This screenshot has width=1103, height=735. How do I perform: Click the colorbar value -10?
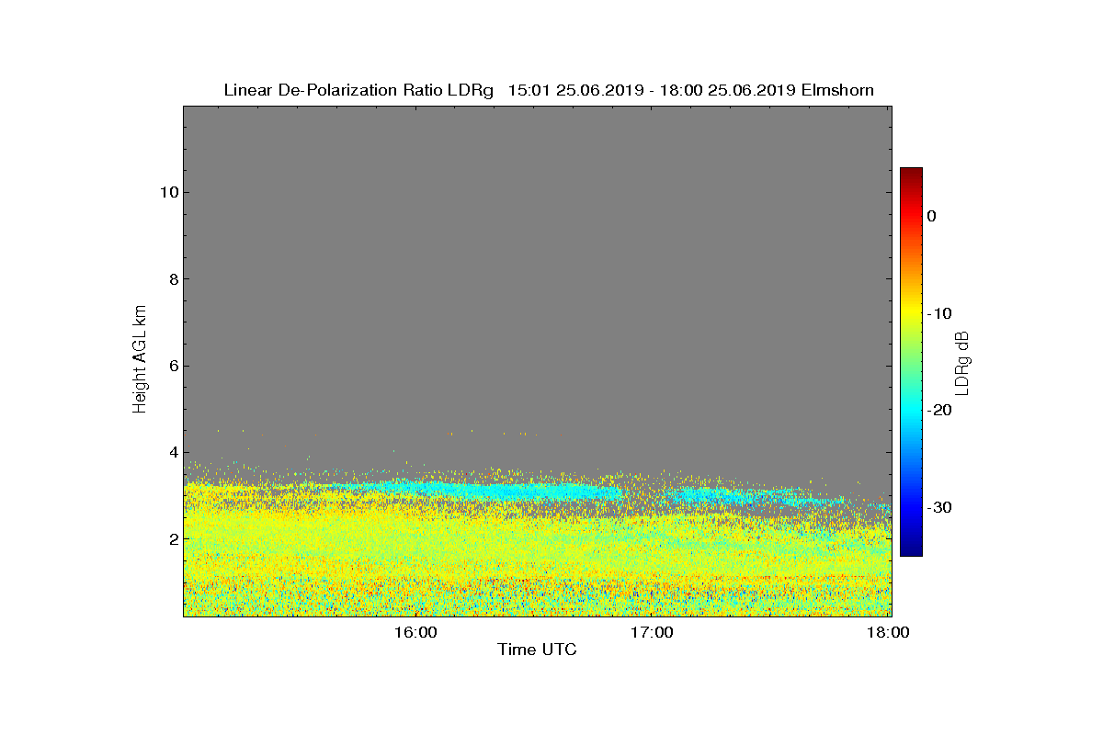(939, 313)
